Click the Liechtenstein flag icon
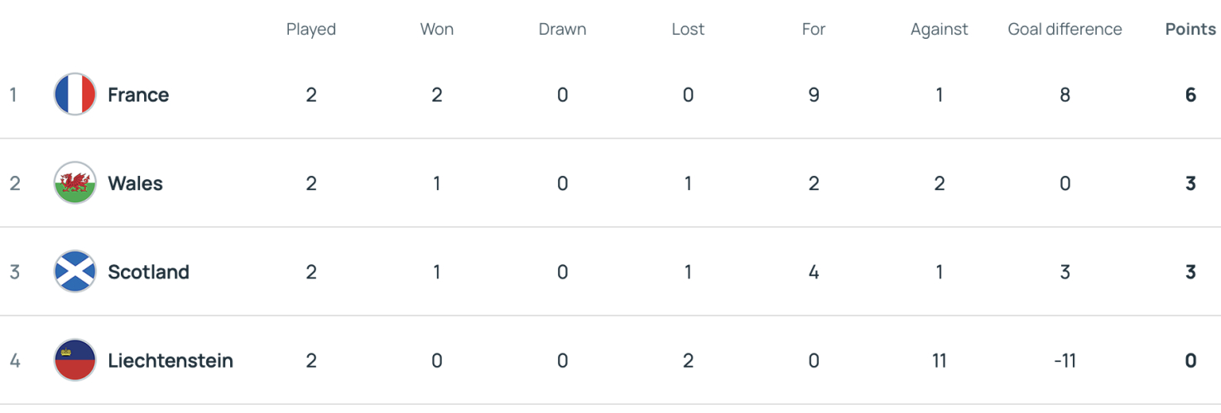 tap(75, 360)
